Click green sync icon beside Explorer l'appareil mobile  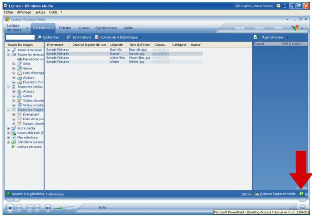[301, 194]
